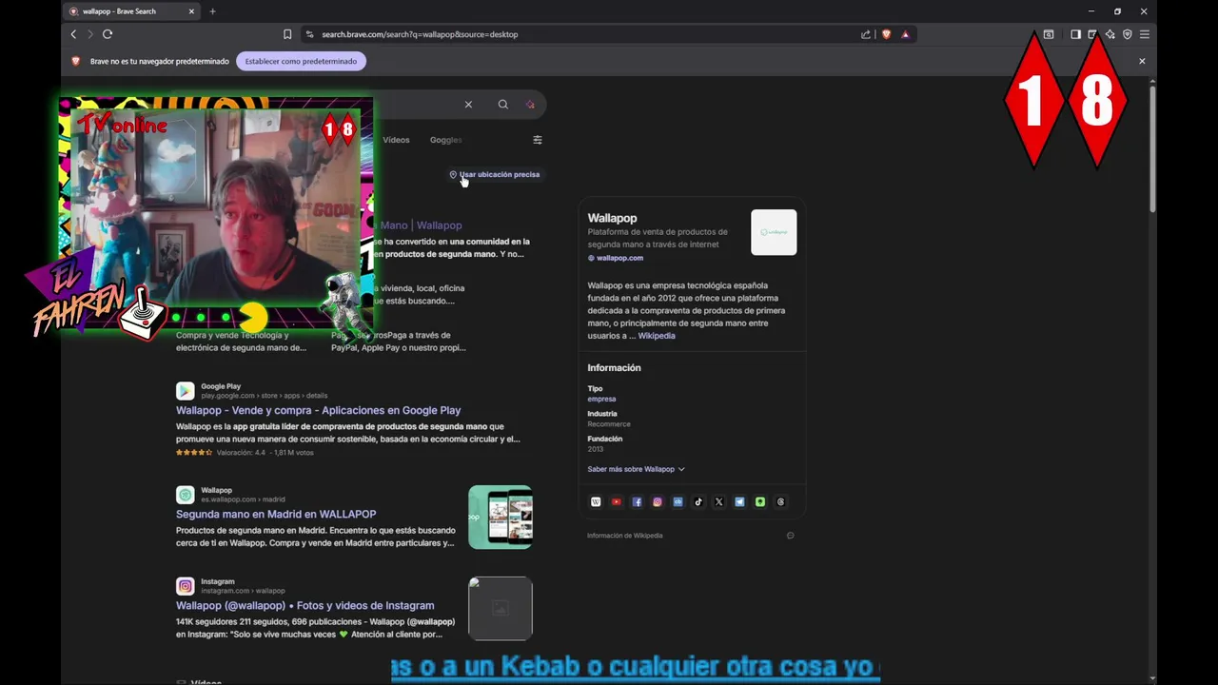This screenshot has width=1218, height=685.
Task: Toggle the browser sidebar panel icon
Action: (1075, 34)
